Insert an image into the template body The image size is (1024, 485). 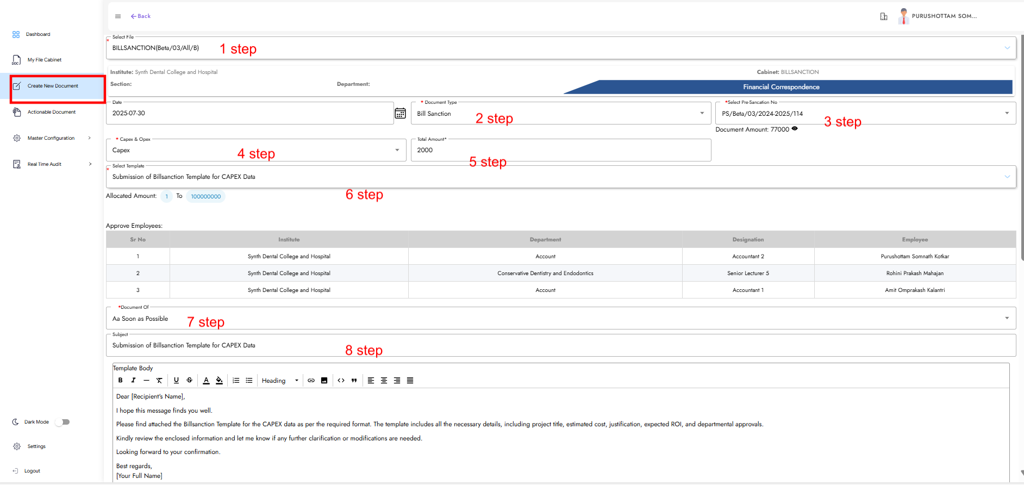click(324, 381)
